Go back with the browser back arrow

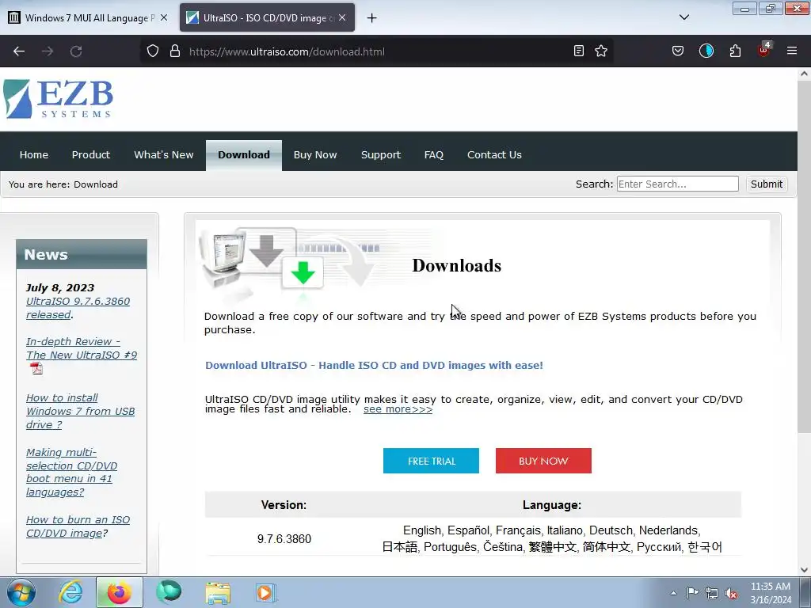[x=19, y=51]
